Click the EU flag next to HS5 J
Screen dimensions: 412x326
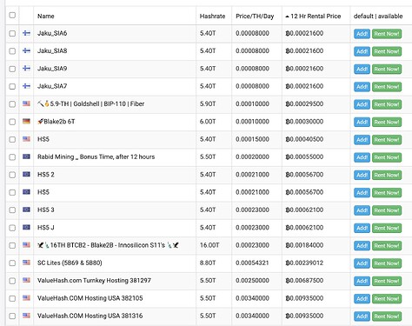click(26, 228)
